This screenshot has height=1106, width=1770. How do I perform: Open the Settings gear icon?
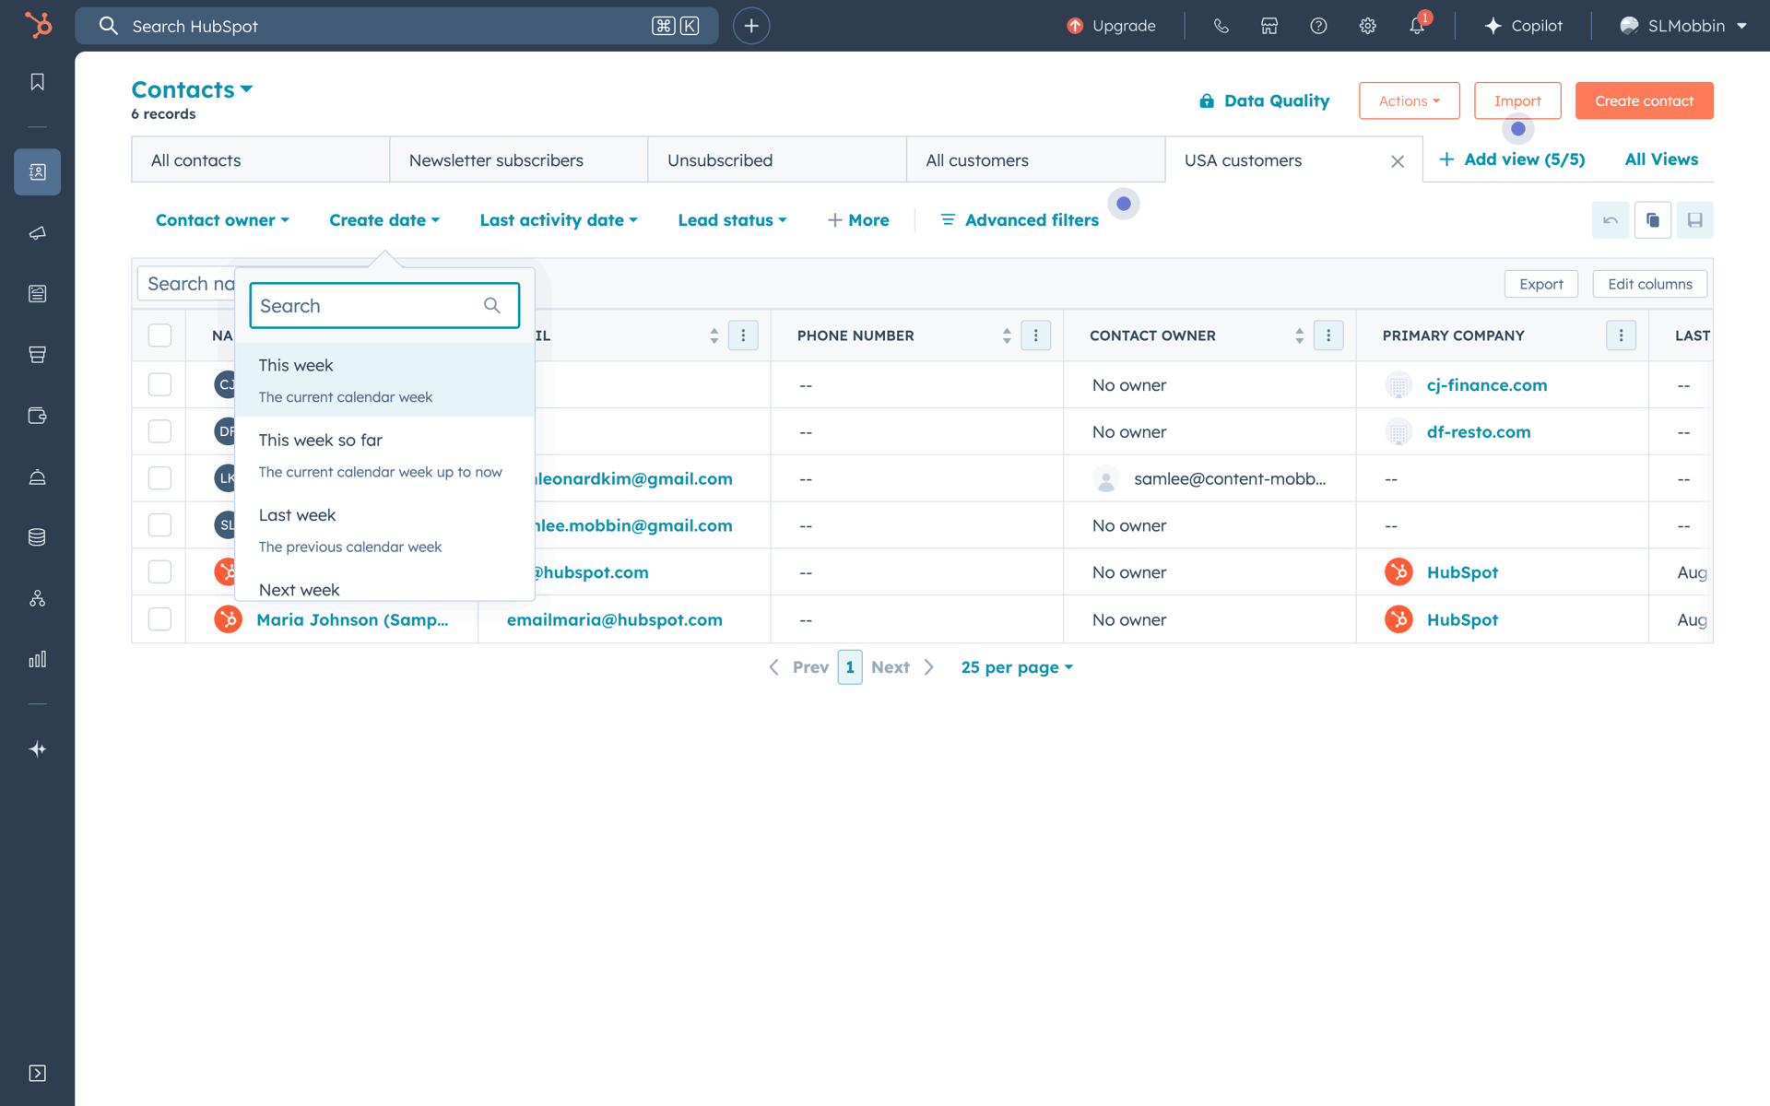pos(1368,26)
